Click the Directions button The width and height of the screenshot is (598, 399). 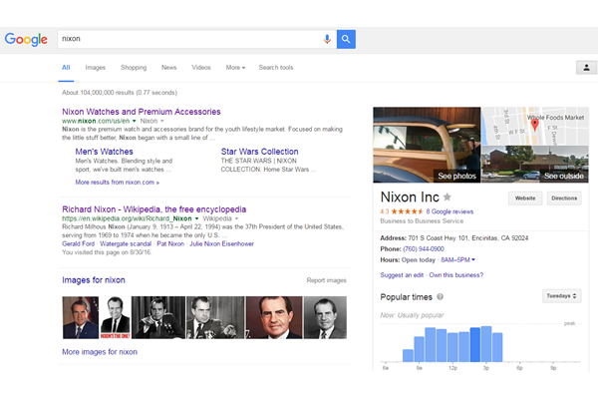564,199
